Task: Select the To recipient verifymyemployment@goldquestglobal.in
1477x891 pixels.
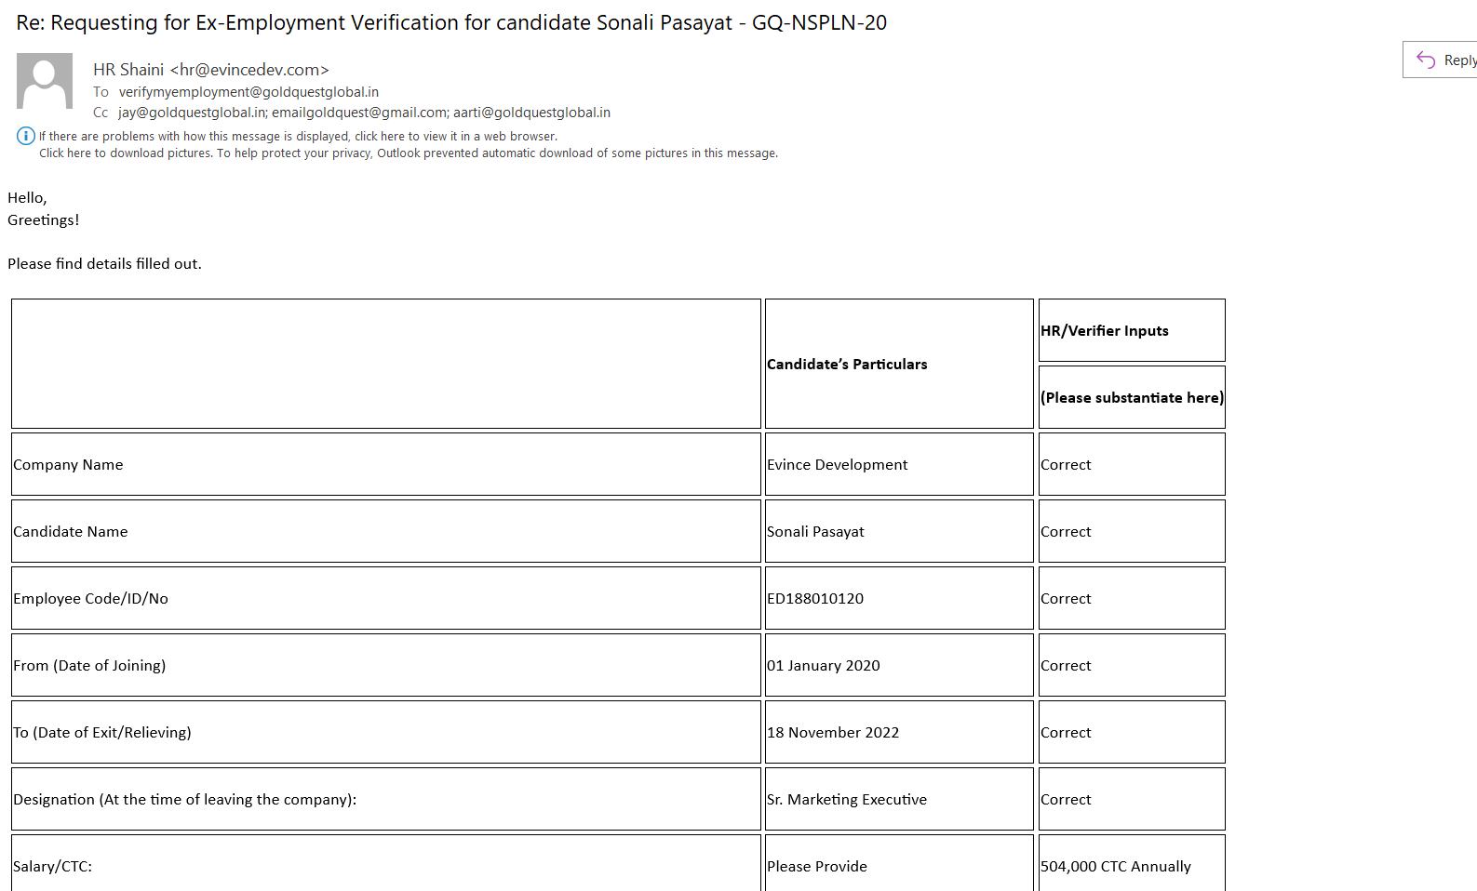Action: [x=248, y=92]
